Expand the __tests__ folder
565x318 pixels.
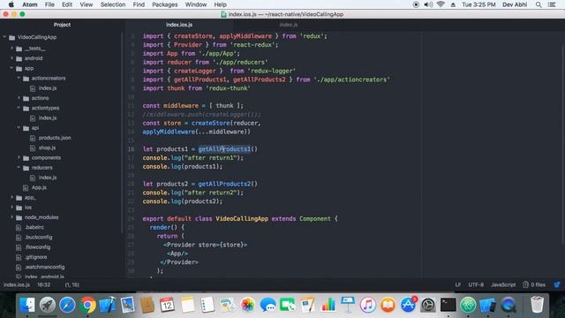pyautogui.click(x=11, y=48)
